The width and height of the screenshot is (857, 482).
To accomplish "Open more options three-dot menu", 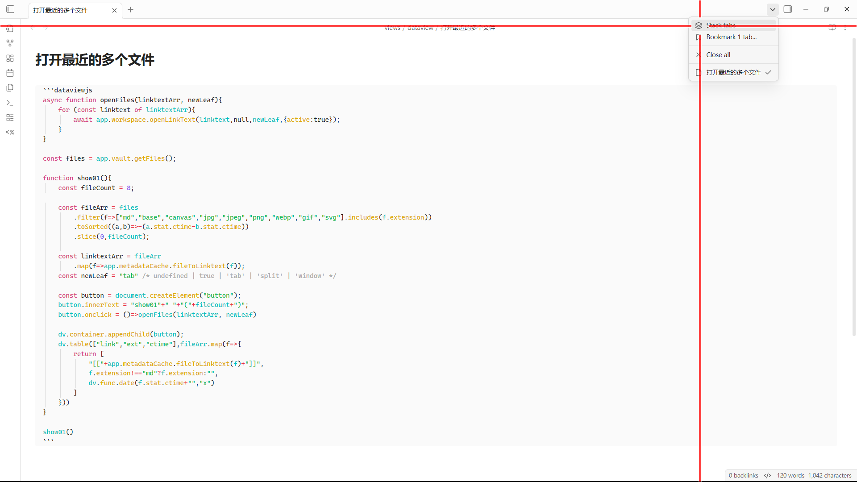I will 845,28.
